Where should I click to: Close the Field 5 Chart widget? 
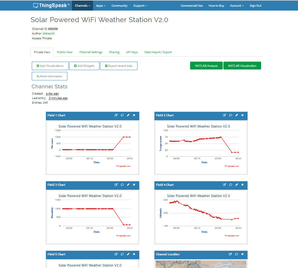[134, 254]
